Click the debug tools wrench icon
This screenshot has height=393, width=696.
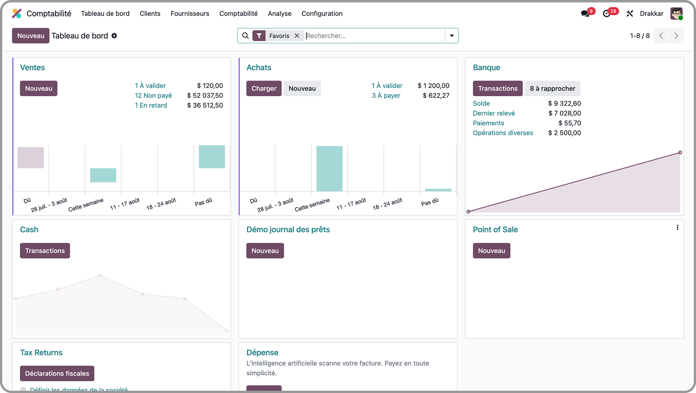[630, 14]
